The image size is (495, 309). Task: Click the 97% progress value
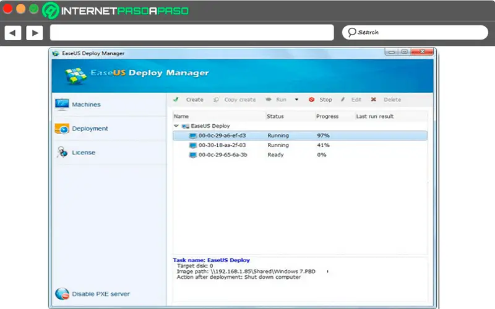tap(323, 135)
